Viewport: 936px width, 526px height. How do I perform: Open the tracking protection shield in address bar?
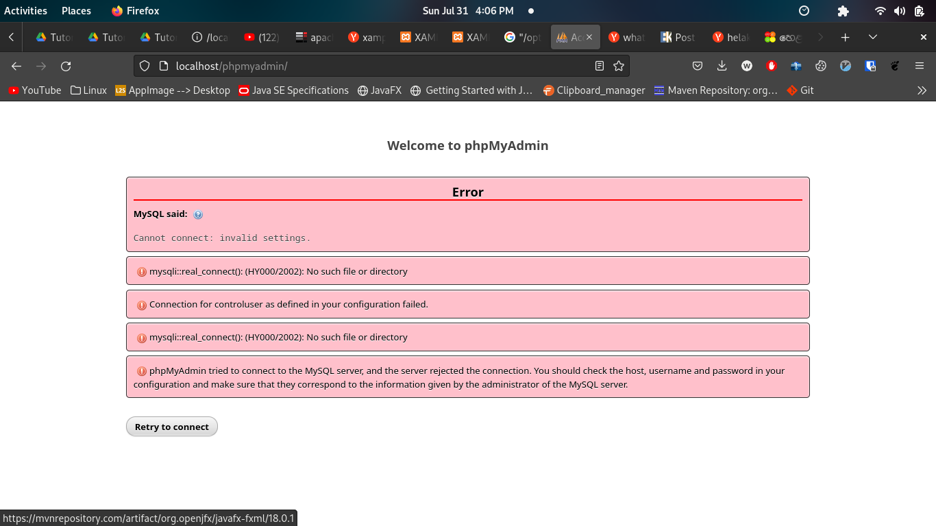[145, 66]
